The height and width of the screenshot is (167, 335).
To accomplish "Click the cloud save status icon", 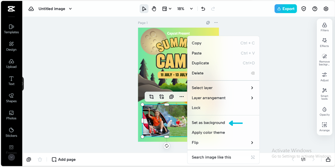I will (x=31, y=9).
